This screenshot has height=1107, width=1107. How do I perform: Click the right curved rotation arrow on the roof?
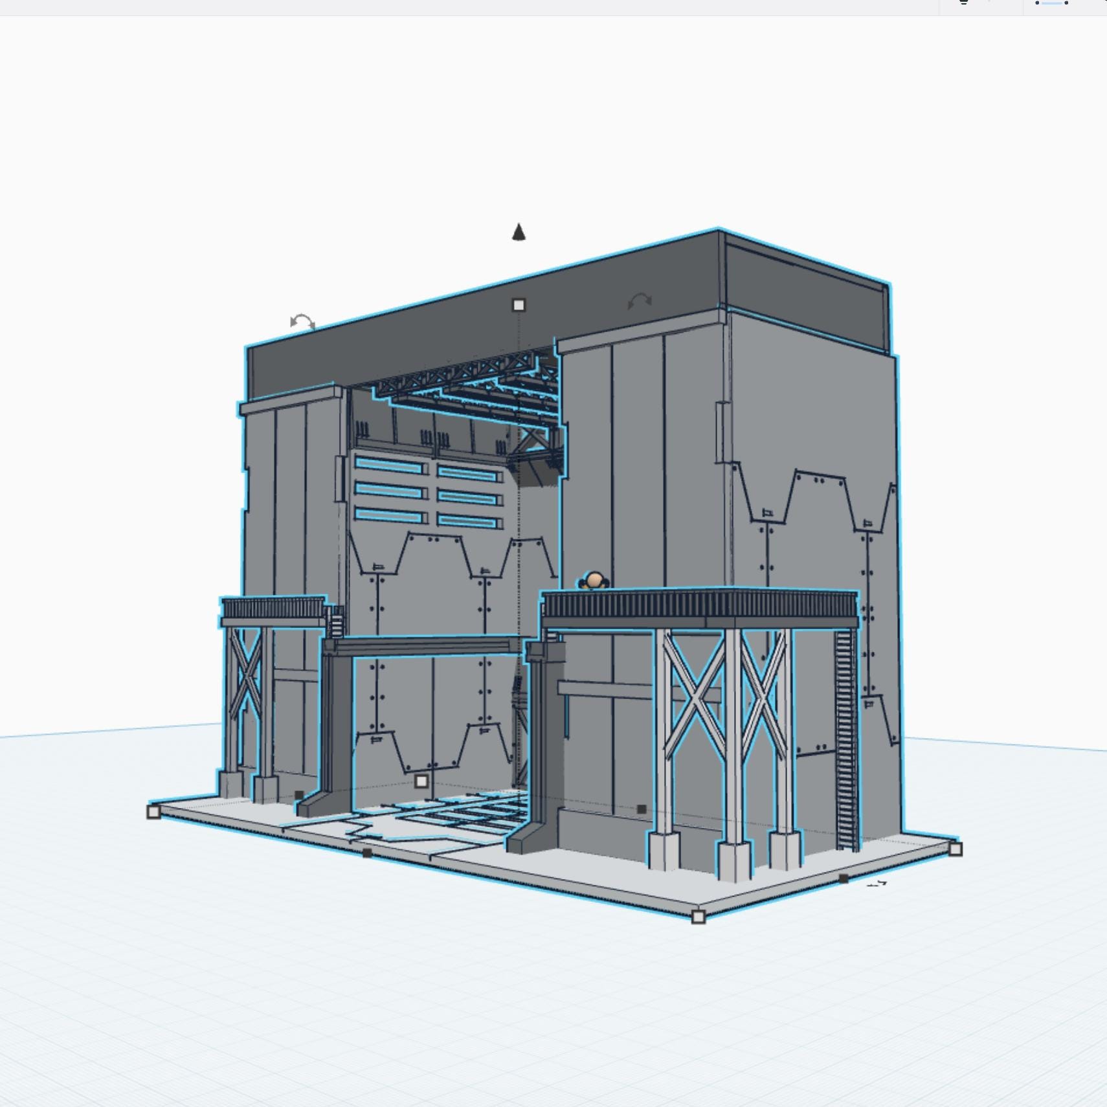(640, 301)
